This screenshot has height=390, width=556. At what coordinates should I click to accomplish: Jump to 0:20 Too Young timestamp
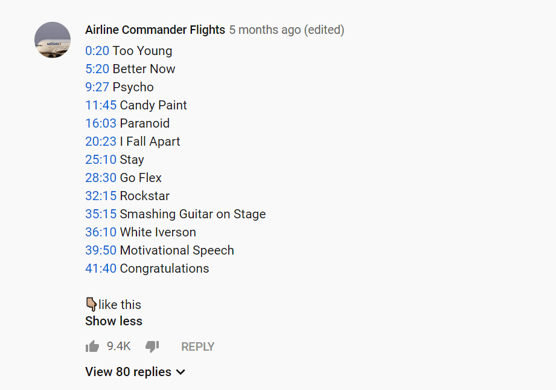(97, 51)
